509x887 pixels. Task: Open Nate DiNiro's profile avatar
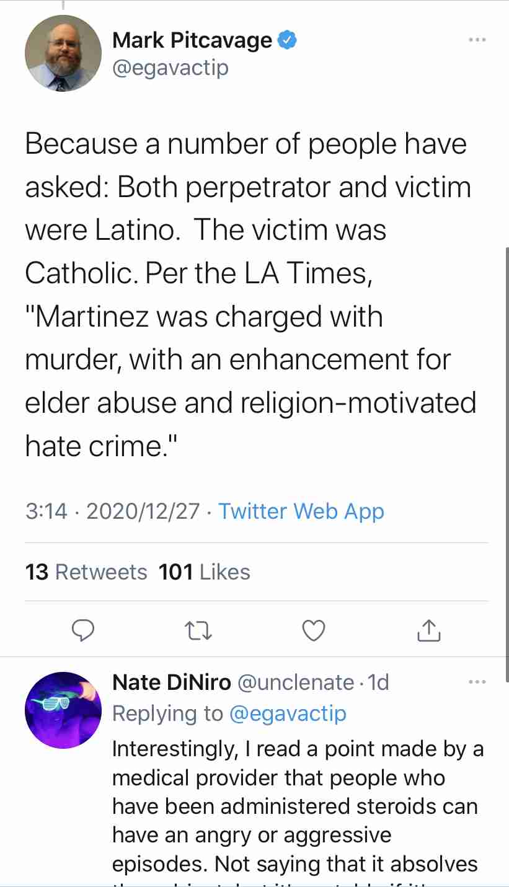pyautogui.click(x=63, y=710)
